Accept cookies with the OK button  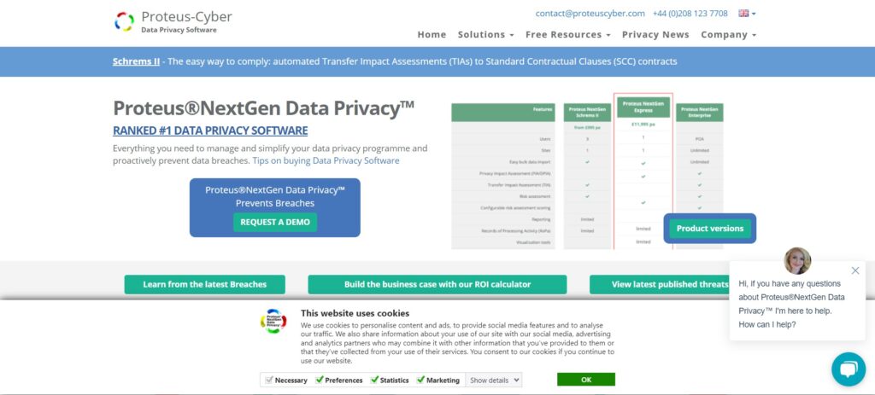[586, 380]
